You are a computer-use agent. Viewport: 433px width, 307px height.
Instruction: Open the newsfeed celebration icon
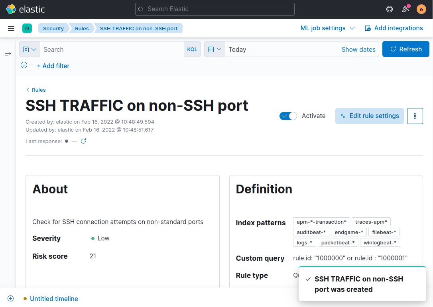[x=405, y=9]
